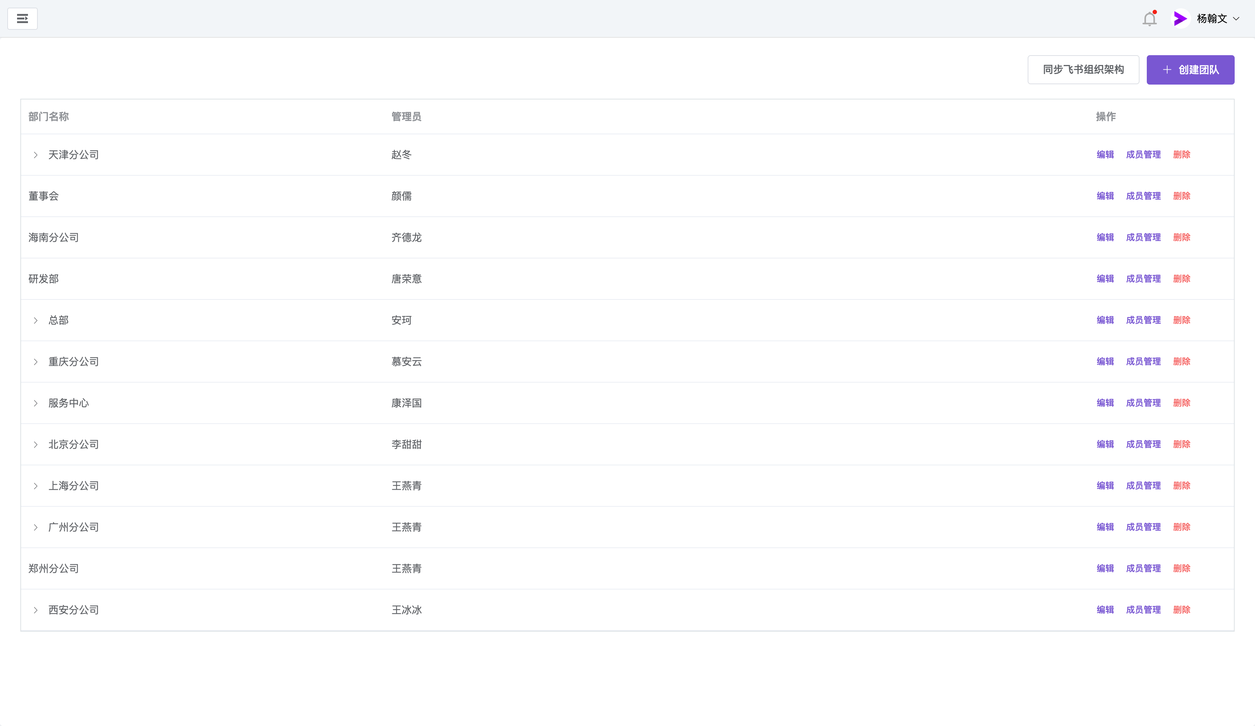Edit the 北京分公司 department
The height and width of the screenshot is (726, 1255).
coord(1105,444)
